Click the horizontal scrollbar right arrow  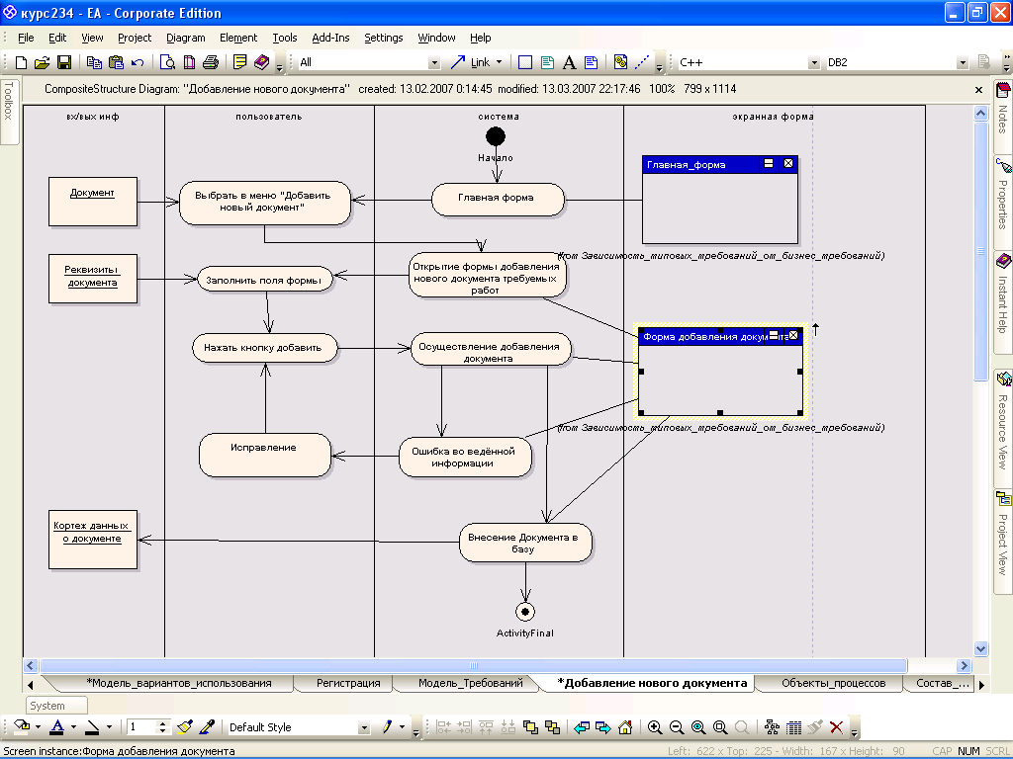964,665
